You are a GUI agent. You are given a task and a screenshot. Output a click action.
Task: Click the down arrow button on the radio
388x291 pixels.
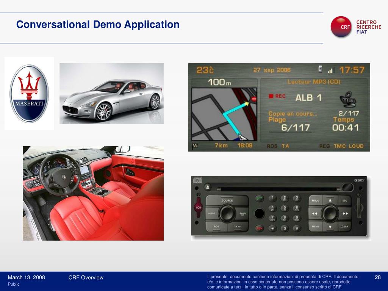coord(330,227)
